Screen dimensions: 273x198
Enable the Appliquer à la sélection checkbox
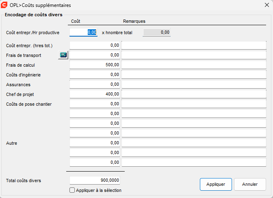click(72, 190)
